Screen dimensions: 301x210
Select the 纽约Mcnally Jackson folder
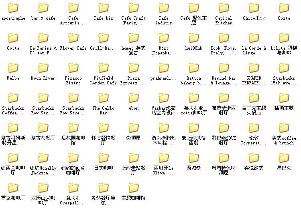tap(43, 158)
